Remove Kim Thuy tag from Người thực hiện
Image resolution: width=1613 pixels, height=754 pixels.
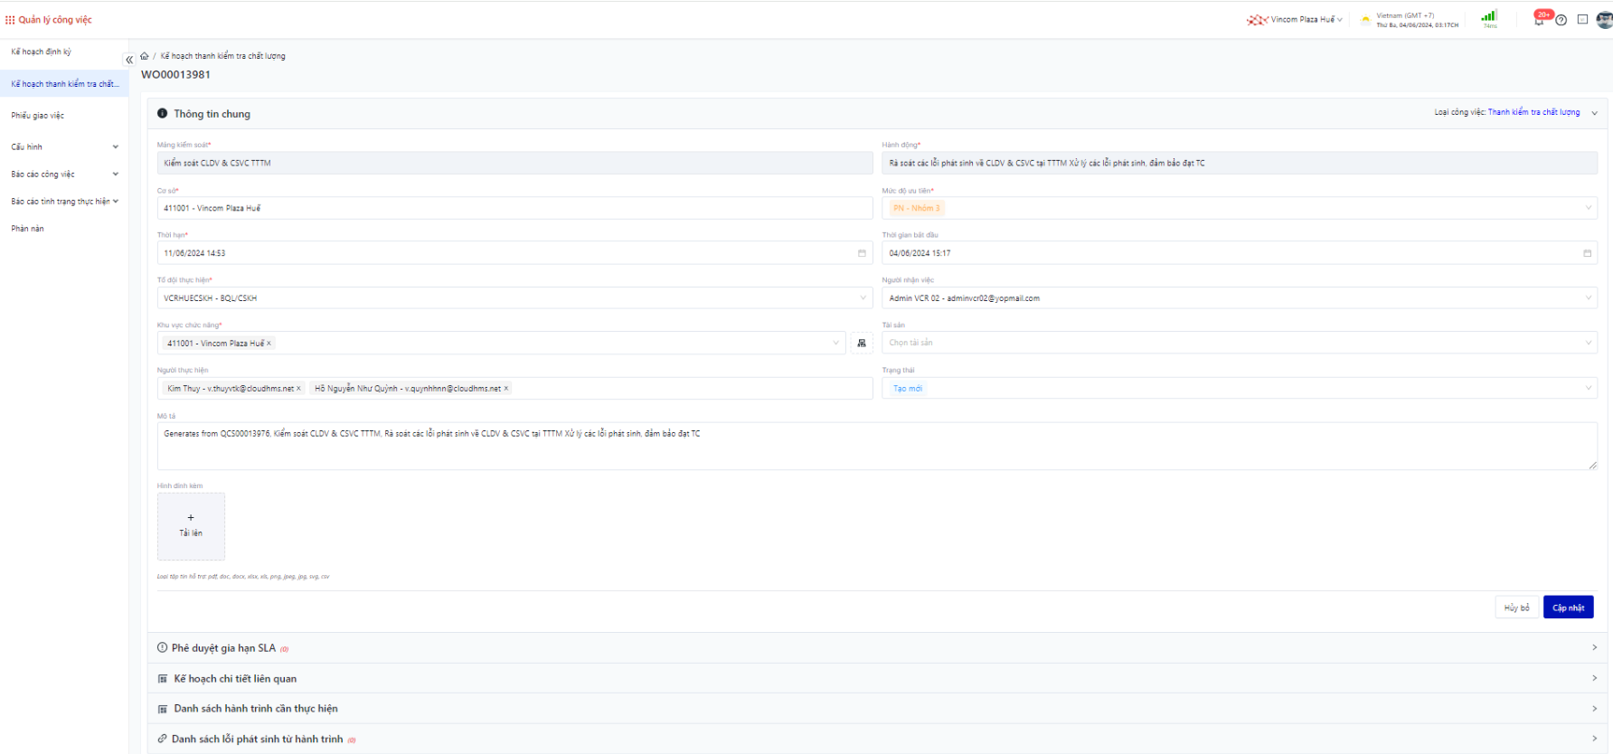299,389
